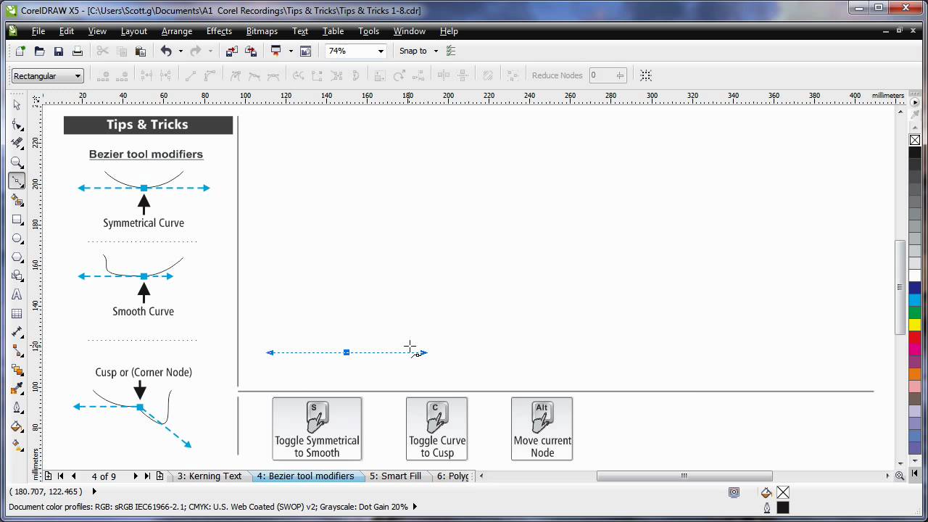Open the 74% zoom level dropdown

(381, 51)
